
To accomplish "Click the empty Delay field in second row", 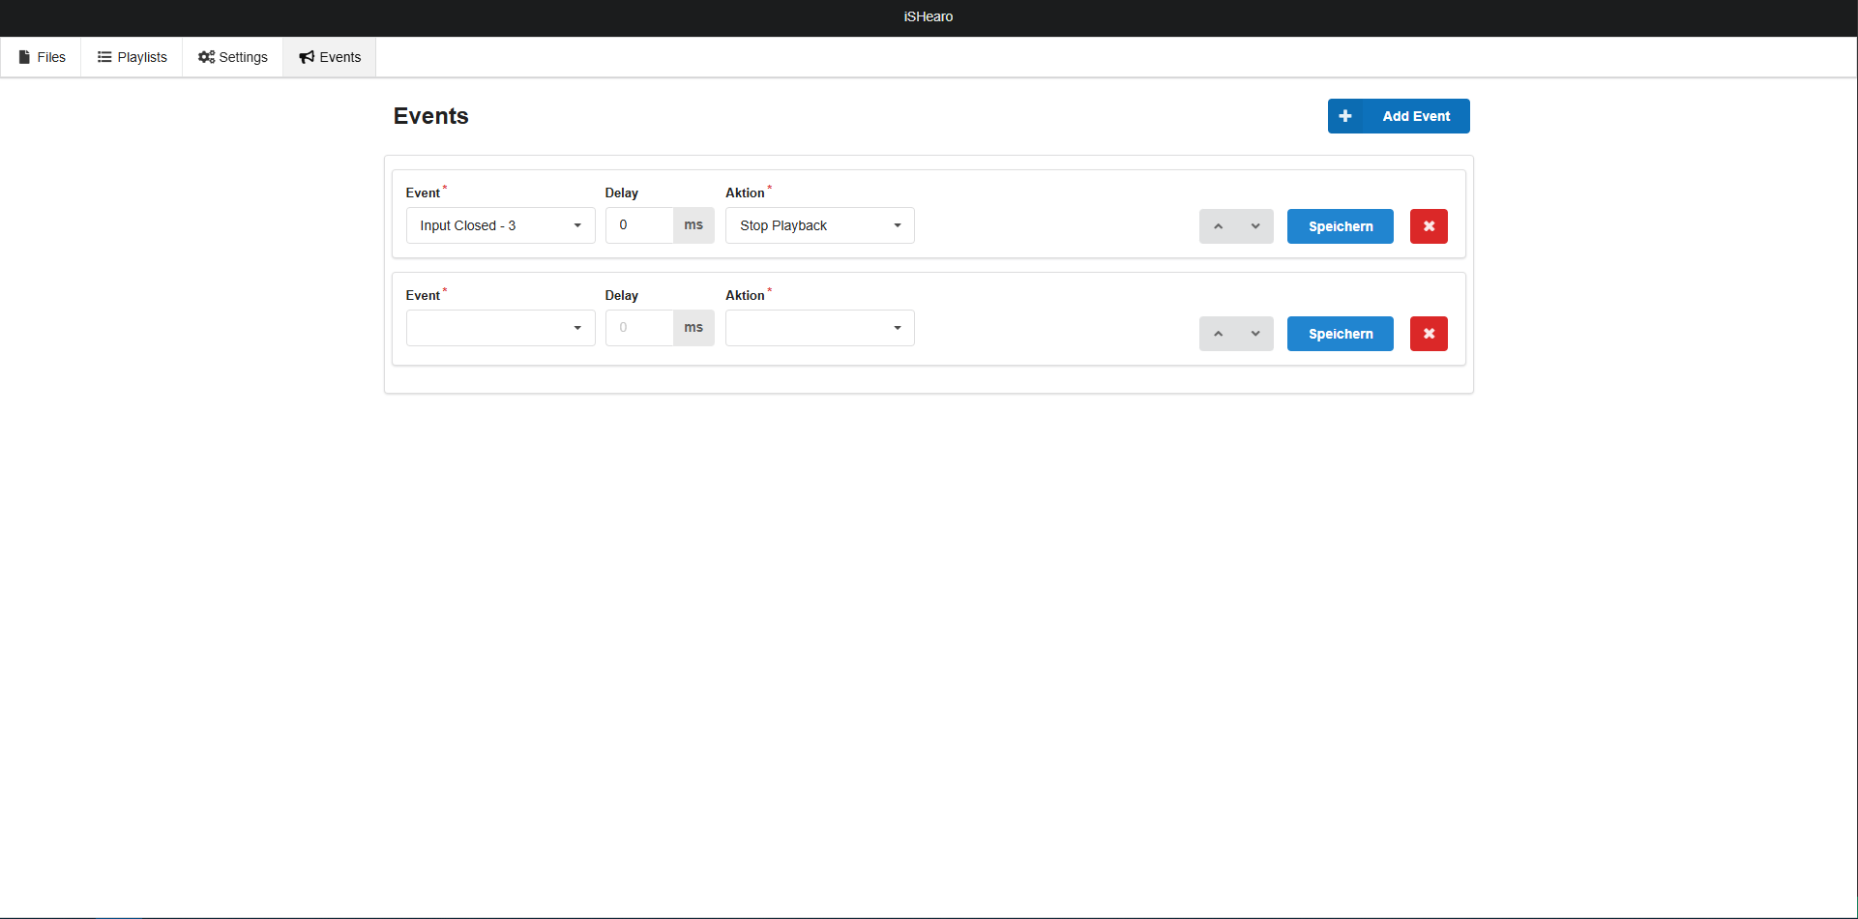I will [640, 328].
